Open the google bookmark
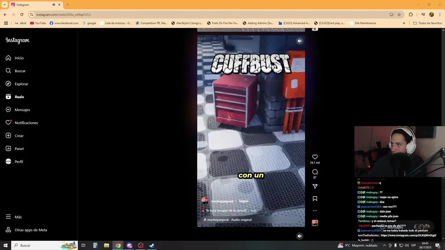The width and height of the screenshot is (445, 250). click(x=89, y=23)
